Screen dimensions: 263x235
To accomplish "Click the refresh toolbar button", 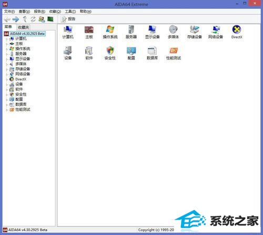I will point(33,19).
